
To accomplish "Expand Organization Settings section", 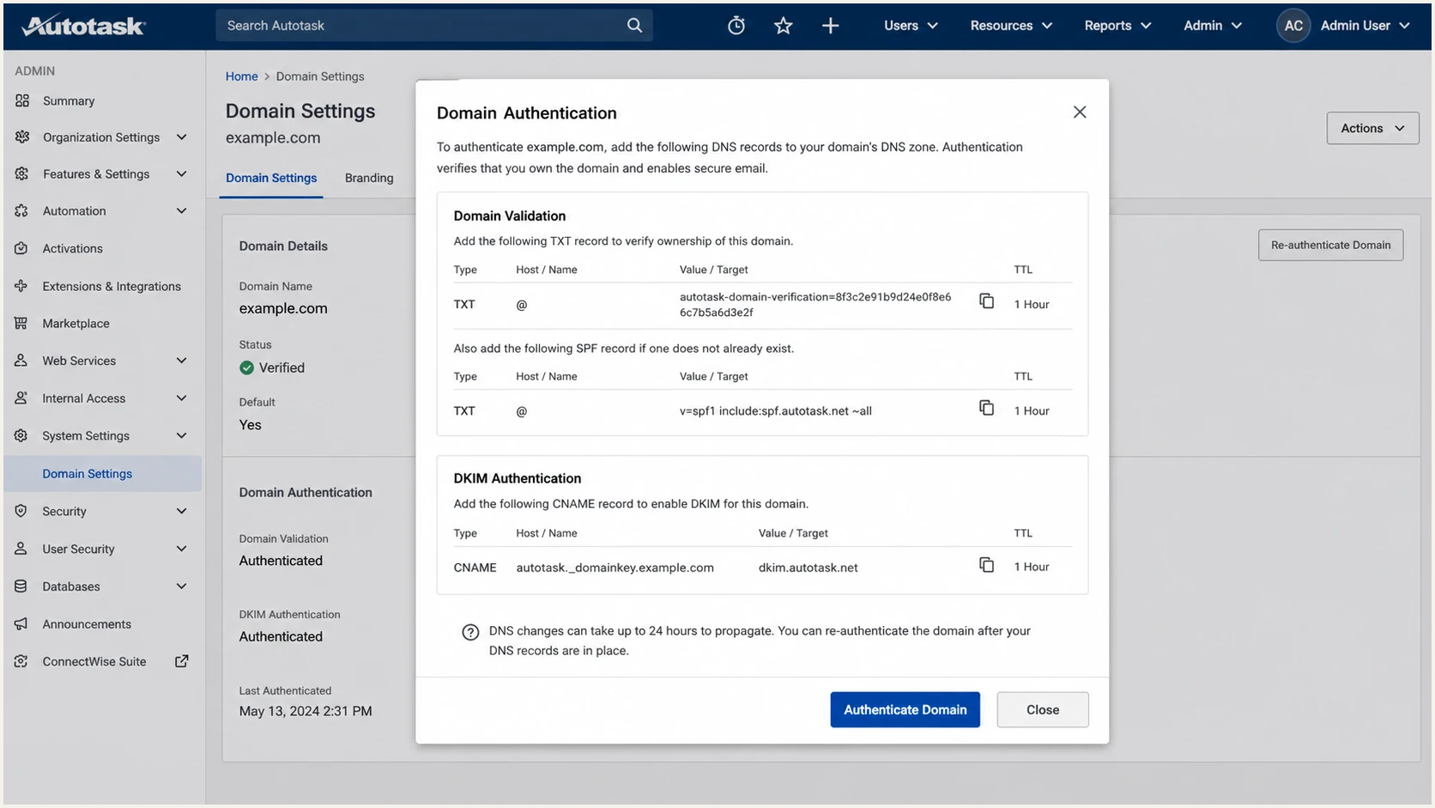I will [x=181, y=137].
